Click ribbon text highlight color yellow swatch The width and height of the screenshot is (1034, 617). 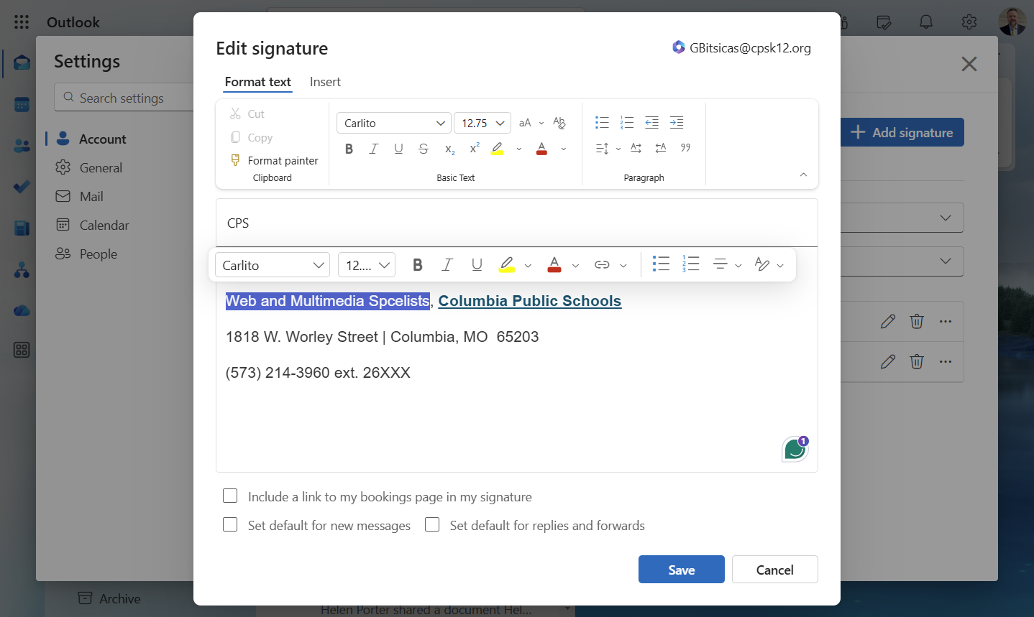click(x=497, y=149)
